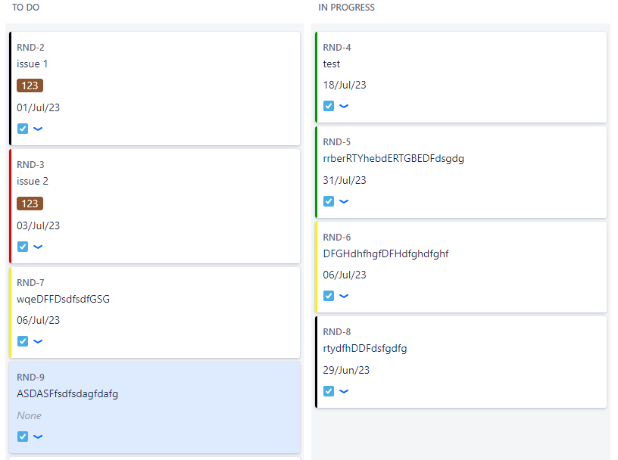Viewport: 618px width, 460px height.
Task: Select the task type icon on card RND-4
Action: pyautogui.click(x=327, y=106)
